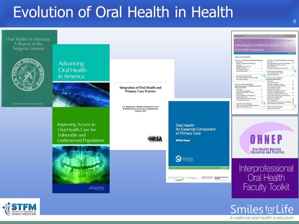Click the STFM logo

click(20, 209)
